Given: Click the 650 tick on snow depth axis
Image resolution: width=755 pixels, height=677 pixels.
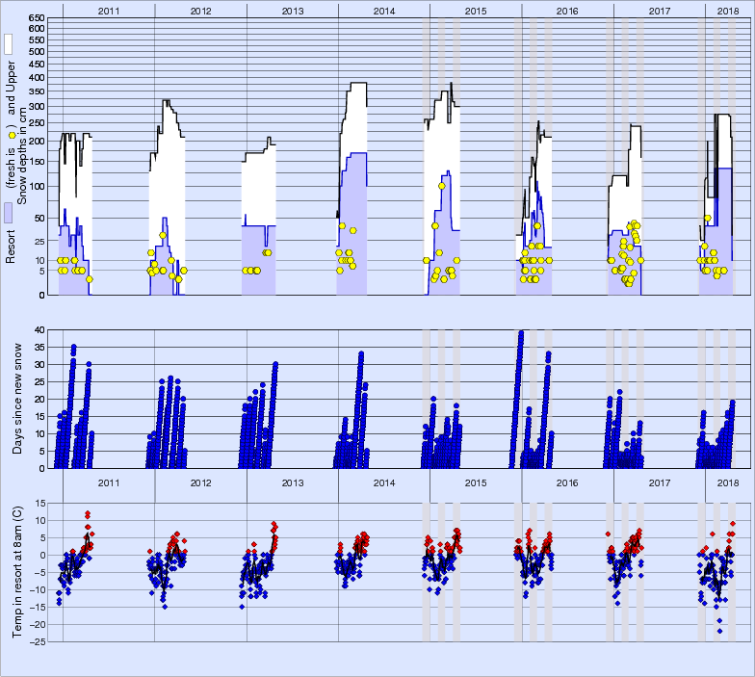Looking at the screenshot, I should point(37,19).
